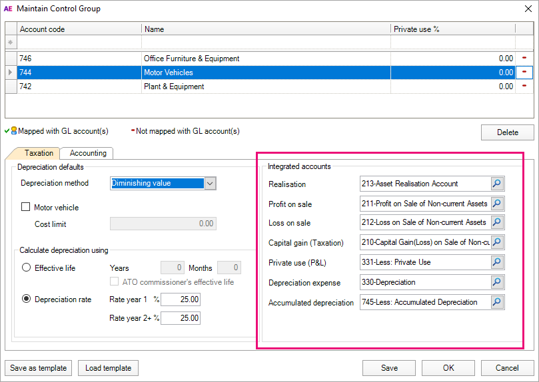Open lookup for Accumulated depreciation account
The image size is (539, 382).
click(x=497, y=302)
